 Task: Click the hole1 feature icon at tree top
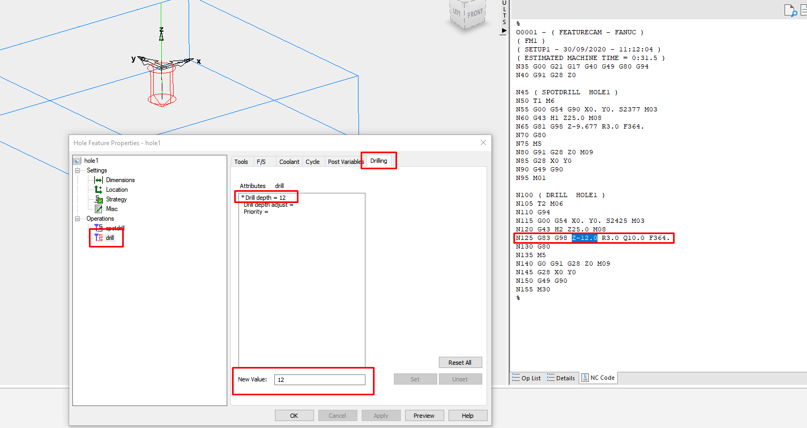coord(77,160)
